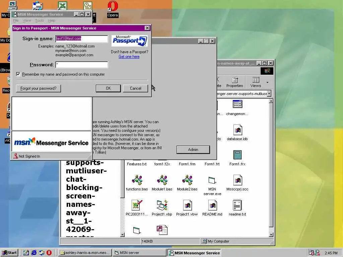
Task: Click the Sign-in name input field
Action: tap(82, 38)
